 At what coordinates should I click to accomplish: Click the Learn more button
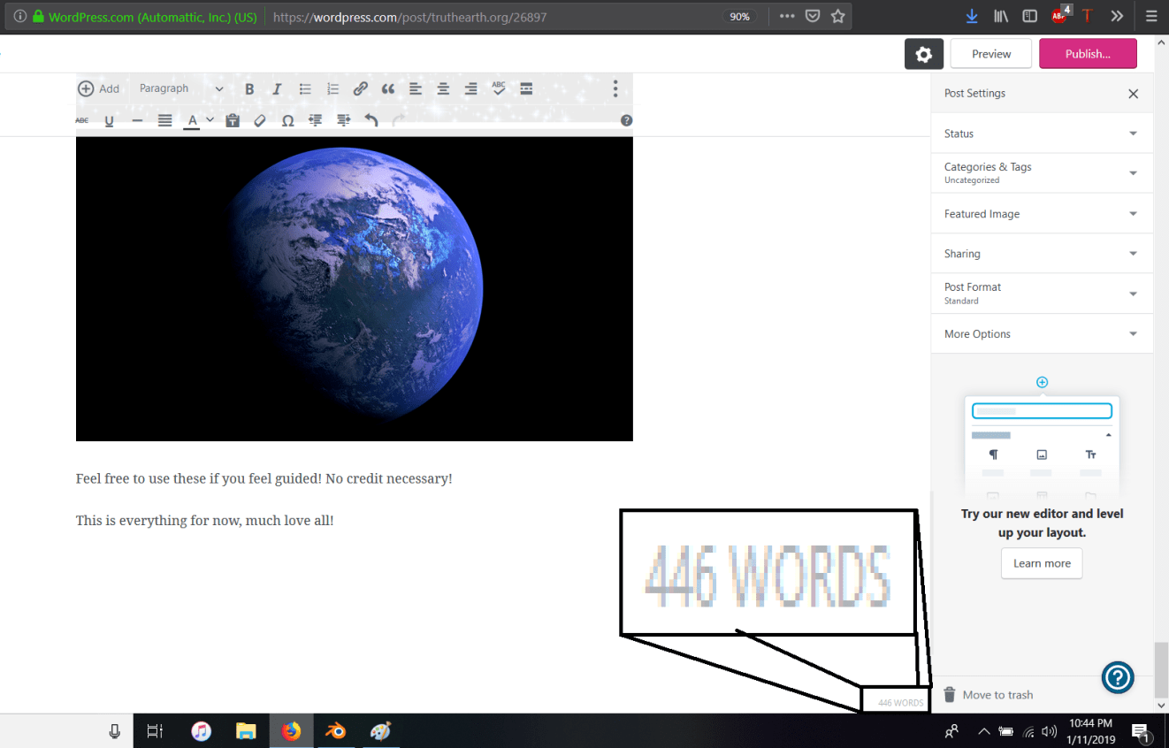1041,563
